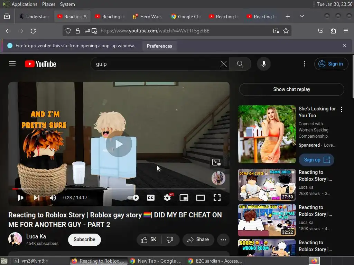
Task: Clear the search box with the X
Action: point(224,64)
